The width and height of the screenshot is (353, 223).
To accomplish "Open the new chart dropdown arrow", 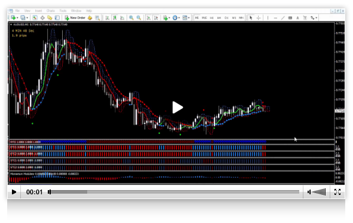I will point(17,18).
